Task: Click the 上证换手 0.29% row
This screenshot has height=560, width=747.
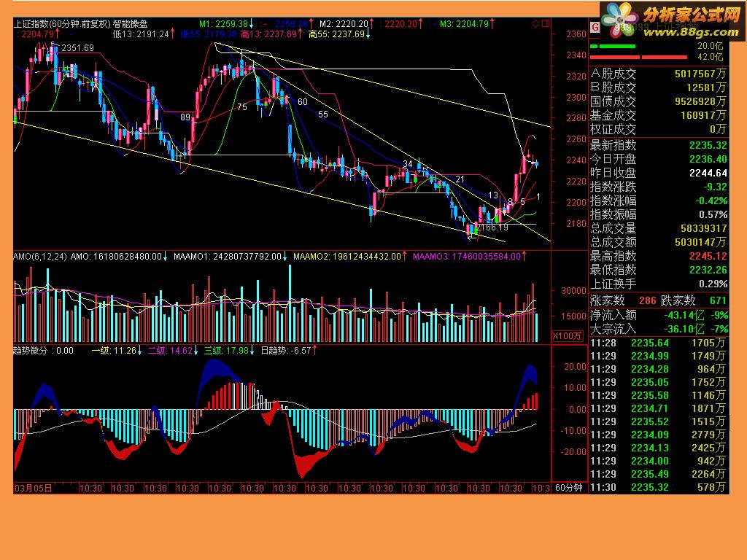Action: click(659, 284)
